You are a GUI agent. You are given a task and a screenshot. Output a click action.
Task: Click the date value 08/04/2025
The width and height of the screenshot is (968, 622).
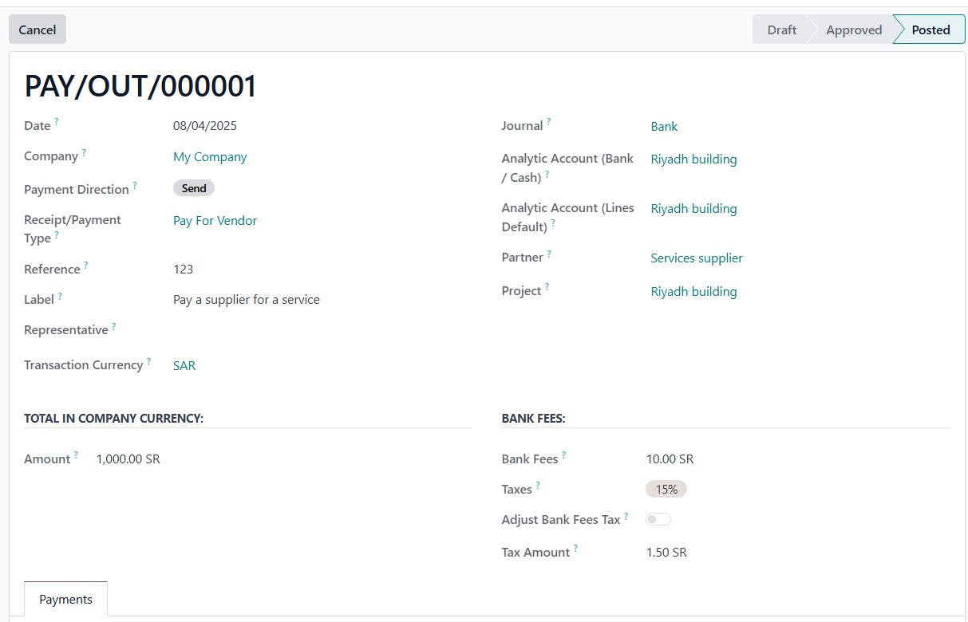205,126
